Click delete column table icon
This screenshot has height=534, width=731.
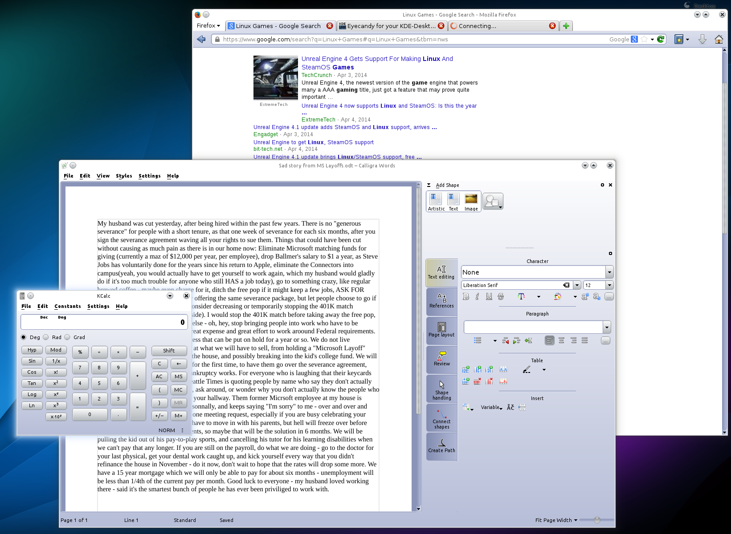(x=489, y=381)
